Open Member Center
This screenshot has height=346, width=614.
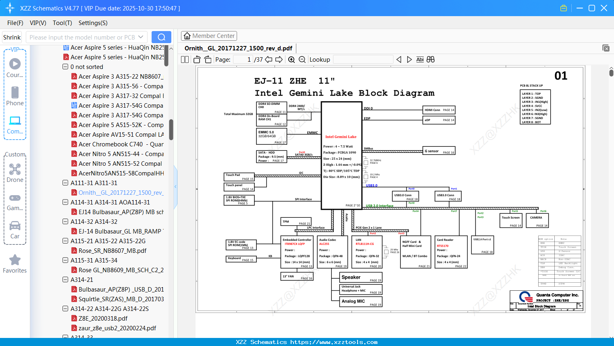tap(209, 36)
